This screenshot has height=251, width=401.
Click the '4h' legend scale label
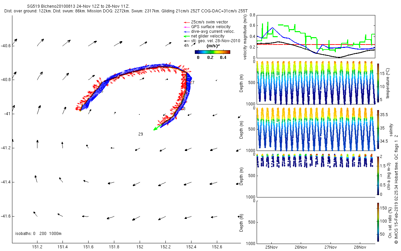tap(186, 45)
